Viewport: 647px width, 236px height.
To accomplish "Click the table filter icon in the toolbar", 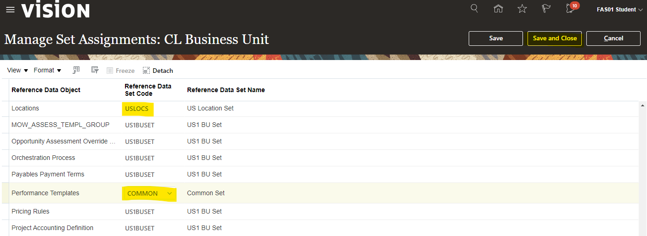I will pos(95,70).
